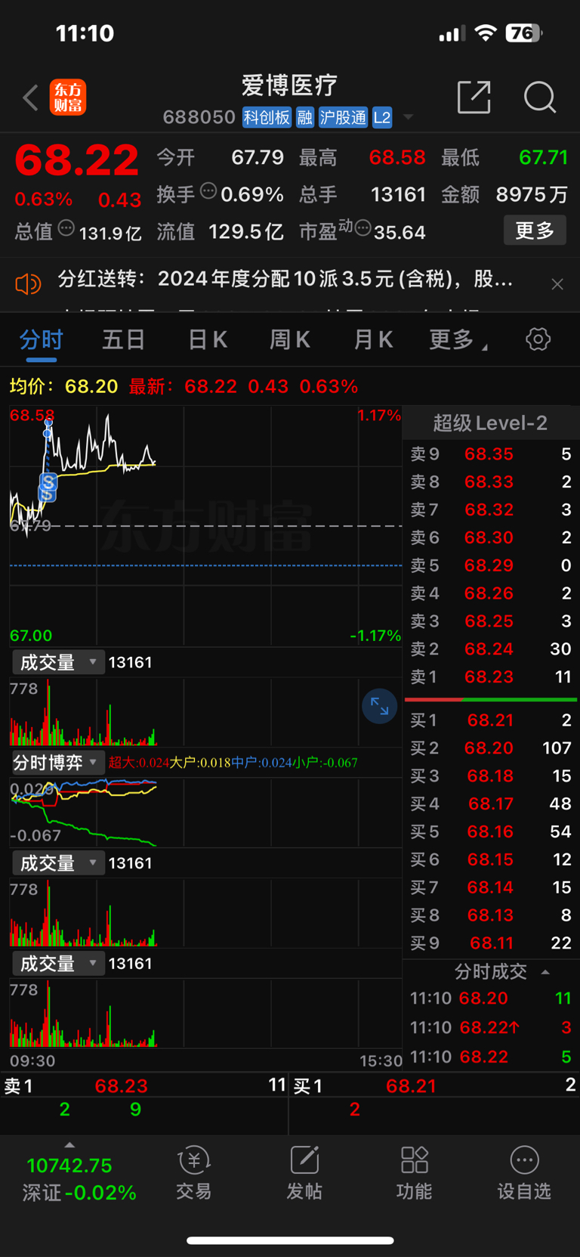Open 发帖 post icon

(304, 1172)
